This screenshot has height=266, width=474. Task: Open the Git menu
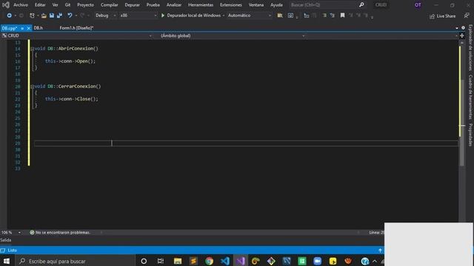67,5
